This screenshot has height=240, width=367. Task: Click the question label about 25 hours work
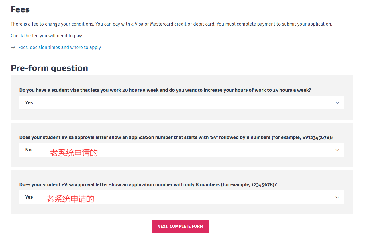[x=165, y=90]
